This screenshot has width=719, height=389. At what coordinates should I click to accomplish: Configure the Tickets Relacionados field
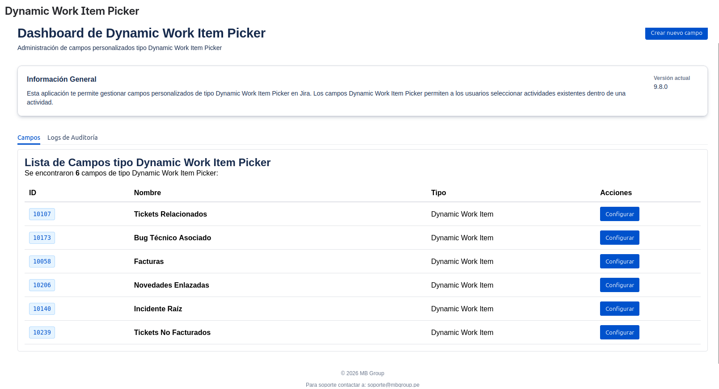click(x=619, y=214)
